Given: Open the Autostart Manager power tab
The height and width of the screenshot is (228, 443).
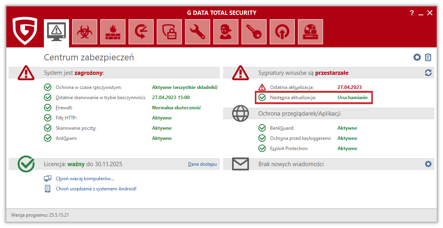Looking at the screenshot, I should pyautogui.click(x=282, y=32).
